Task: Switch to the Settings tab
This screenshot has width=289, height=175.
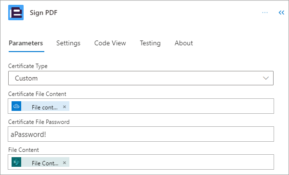Action: (68, 43)
